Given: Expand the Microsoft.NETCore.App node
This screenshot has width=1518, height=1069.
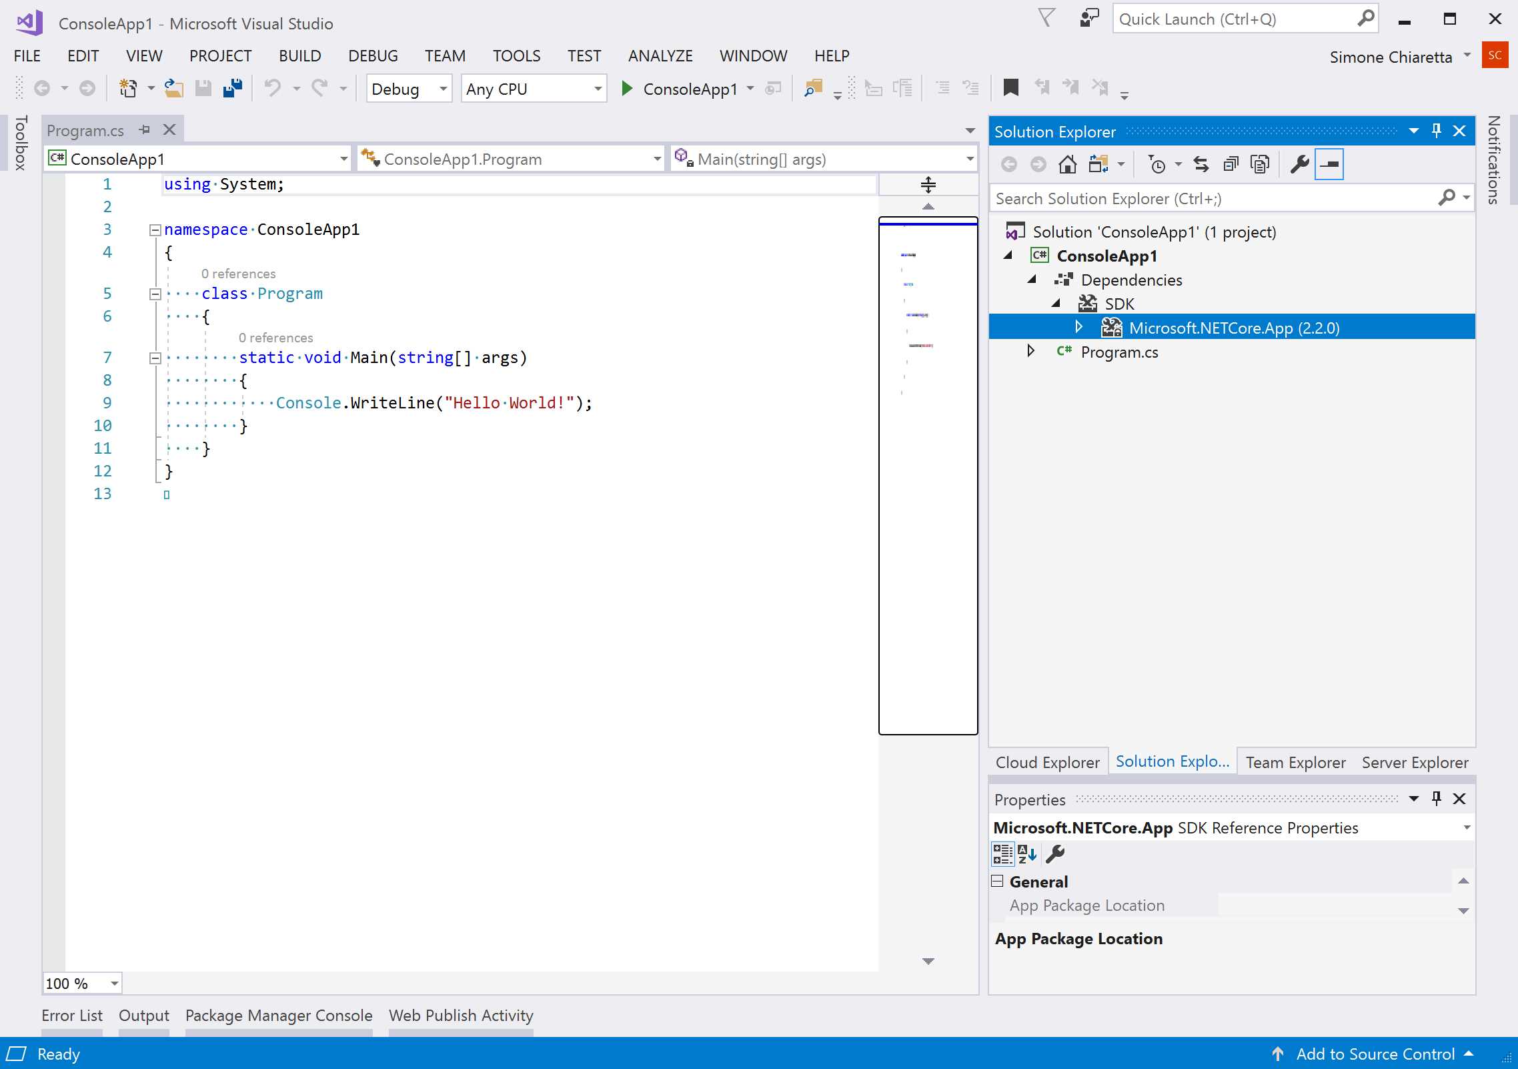Looking at the screenshot, I should 1078,327.
